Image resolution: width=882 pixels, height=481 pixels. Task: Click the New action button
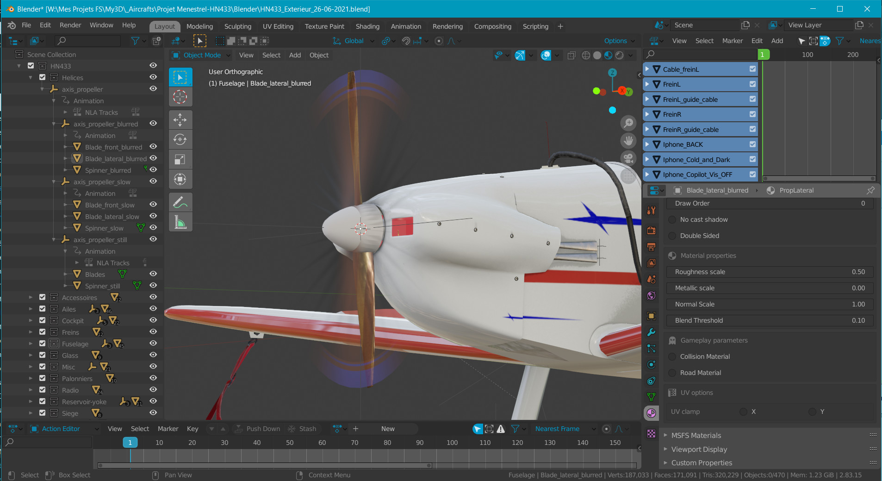tap(388, 429)
